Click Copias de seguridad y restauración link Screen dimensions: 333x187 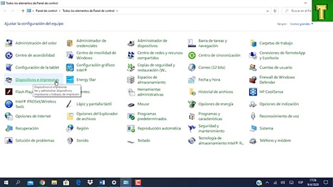(156, 68)
